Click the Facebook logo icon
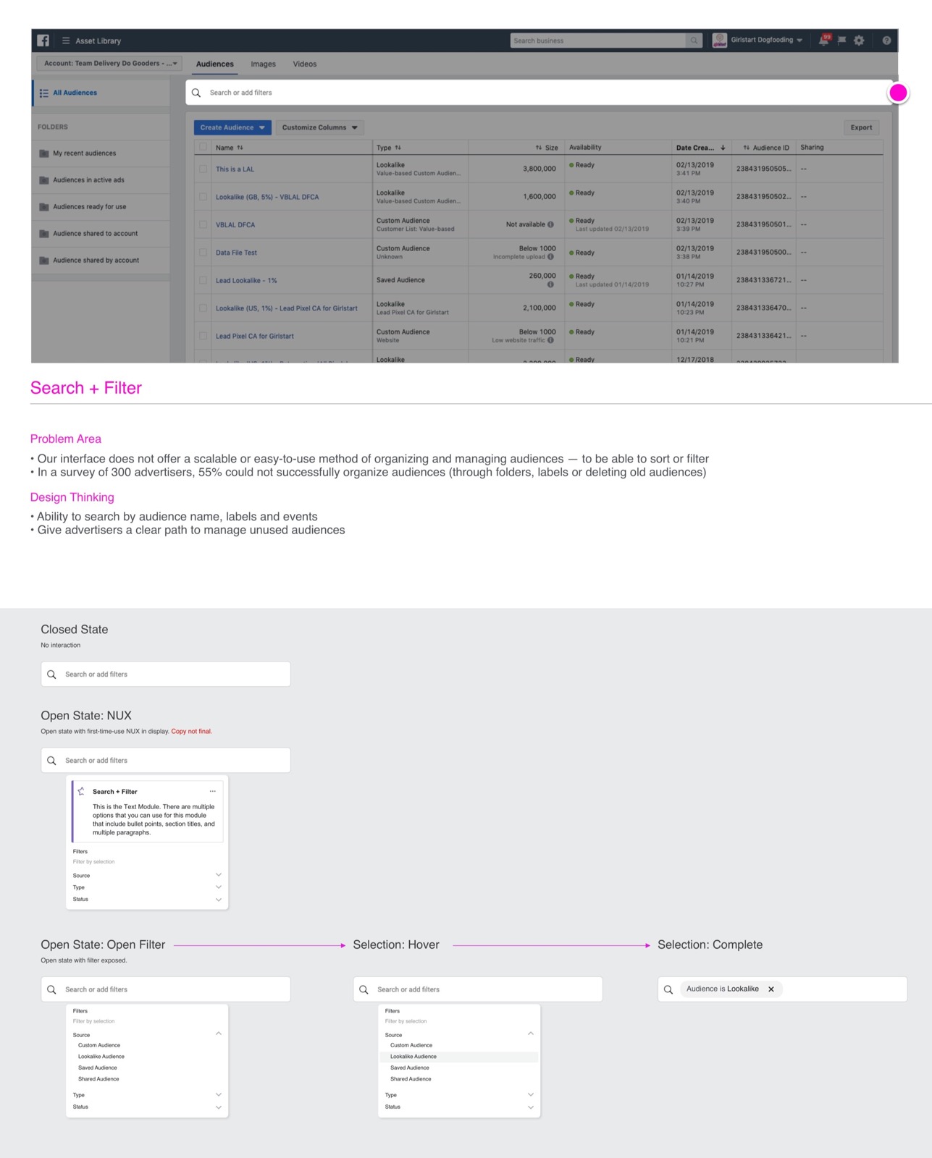The height and width of the screenshot is (1158, 932). coord(43,41)
